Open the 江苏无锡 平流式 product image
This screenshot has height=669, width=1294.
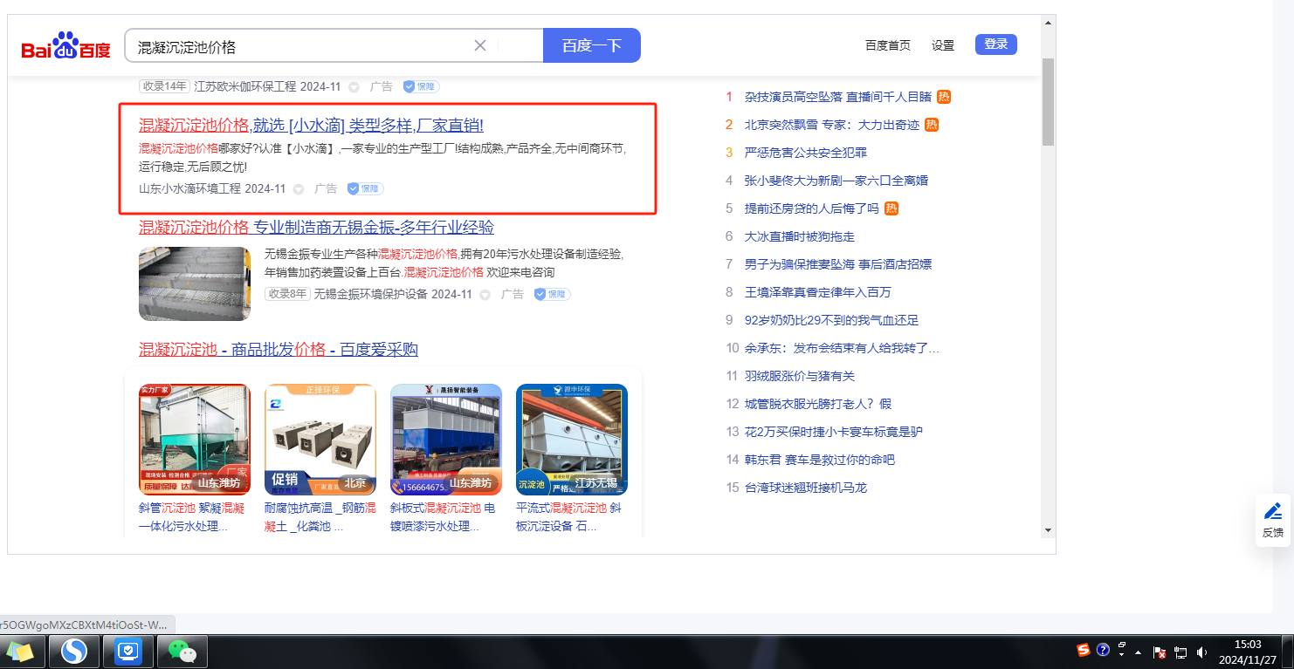pyautogui.click(x=572, y=440)
